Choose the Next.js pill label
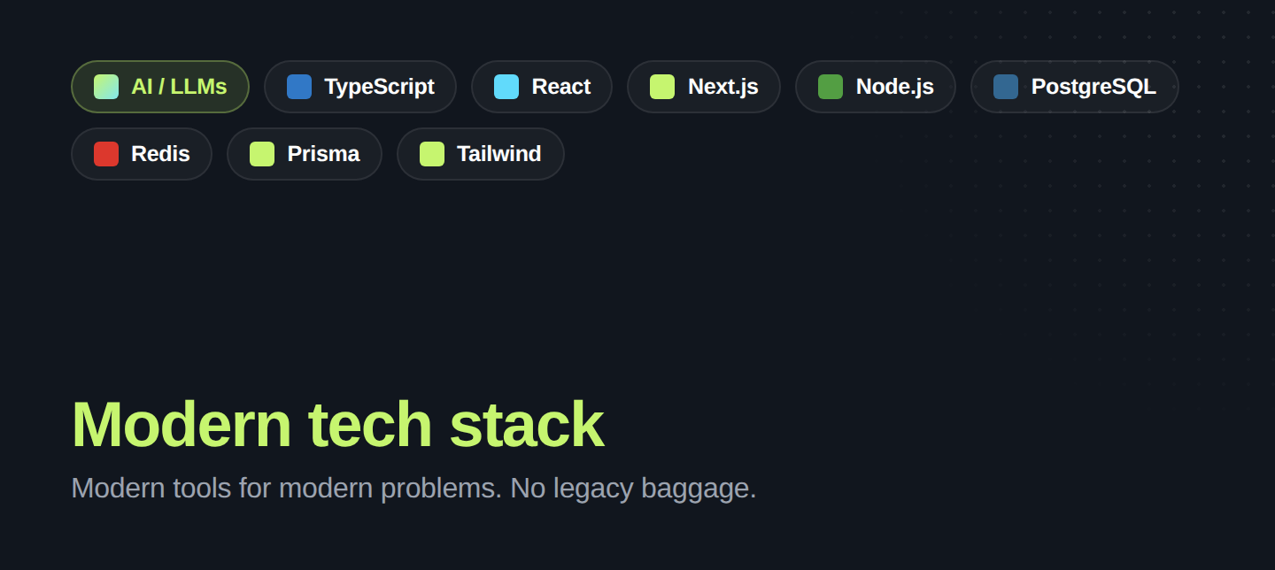1275x570 pixels. (x=722, y=87)
